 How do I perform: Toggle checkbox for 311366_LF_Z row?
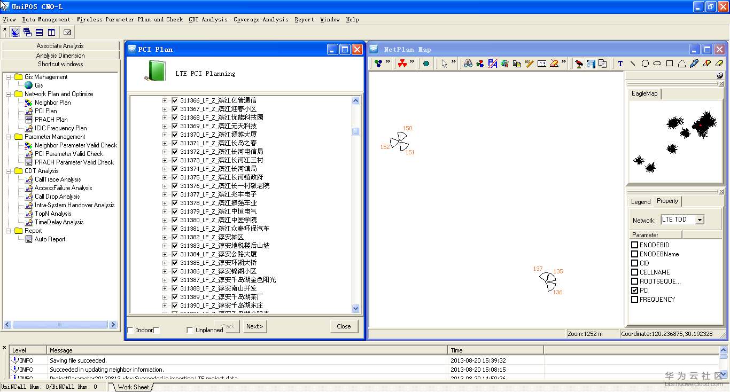(174, 100)
